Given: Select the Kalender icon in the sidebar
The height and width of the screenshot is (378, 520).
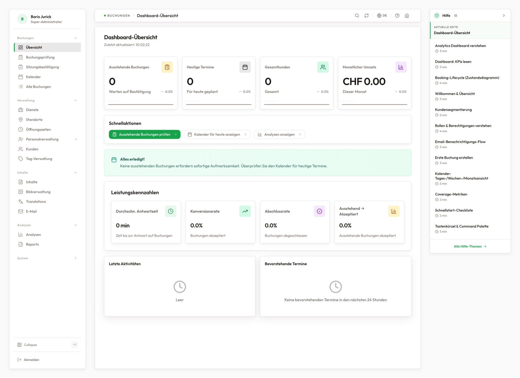Looking at the screenshot, I should point(21,77).
